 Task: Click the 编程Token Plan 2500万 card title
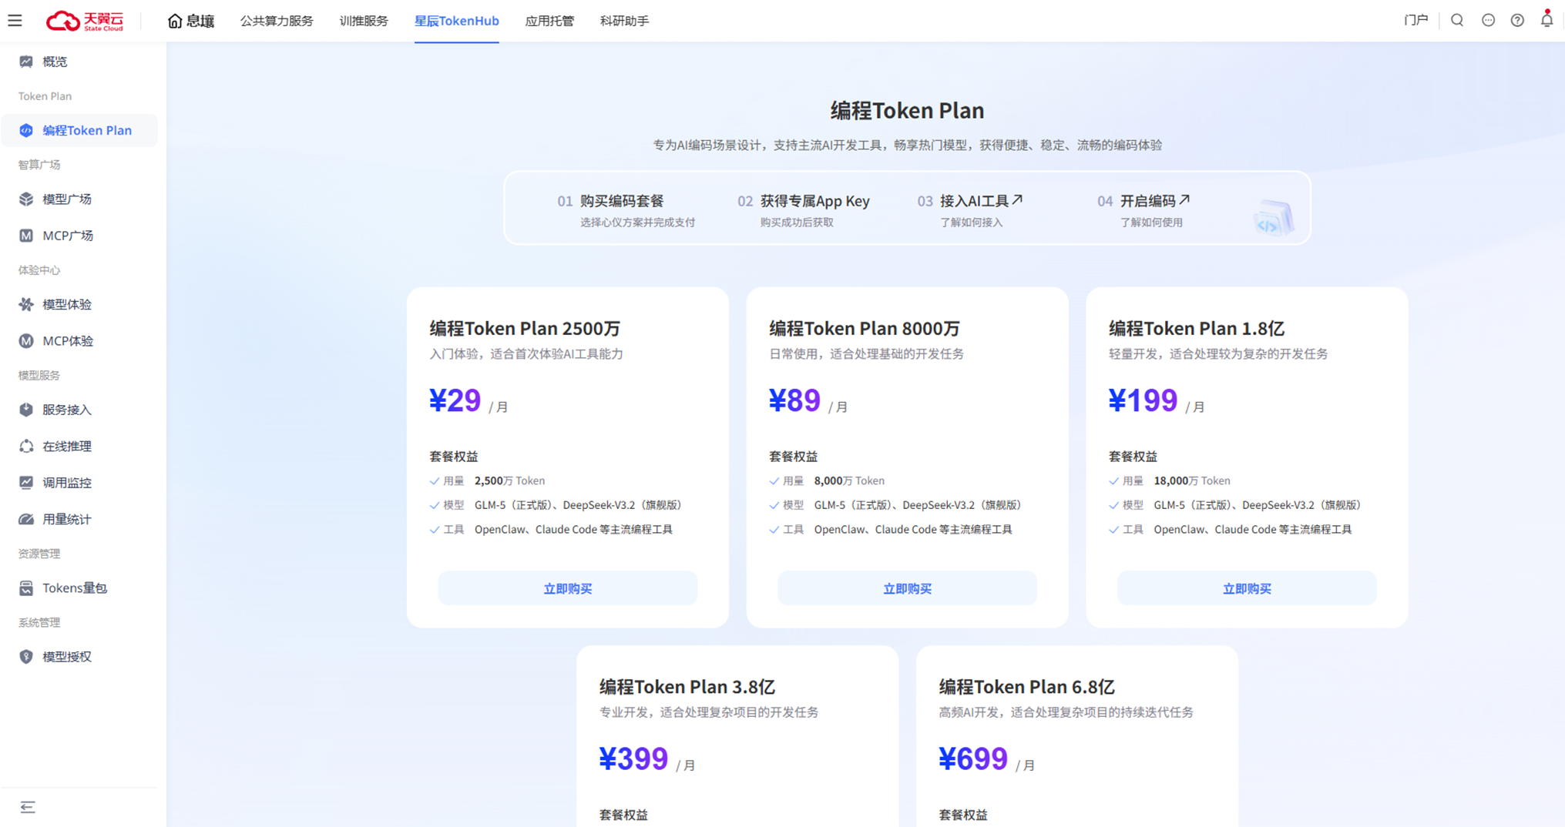click(525, 329)
